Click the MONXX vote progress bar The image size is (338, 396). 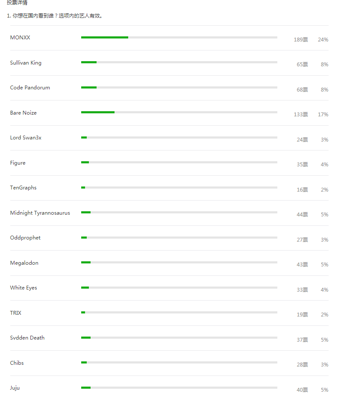(x=179, y=37)
